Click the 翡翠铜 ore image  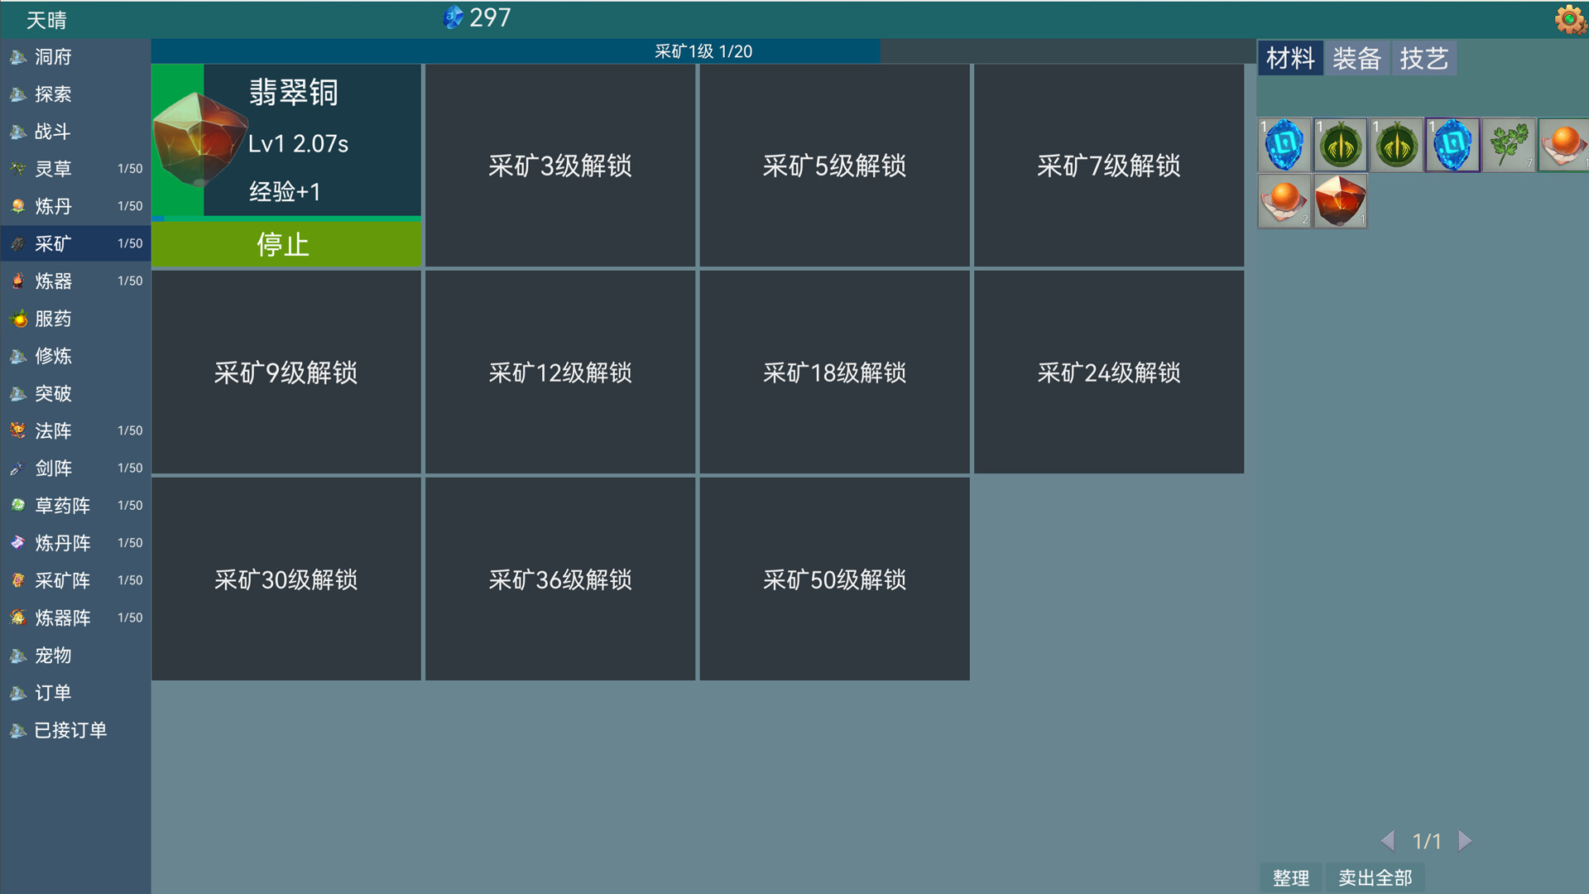coord(199,139)
